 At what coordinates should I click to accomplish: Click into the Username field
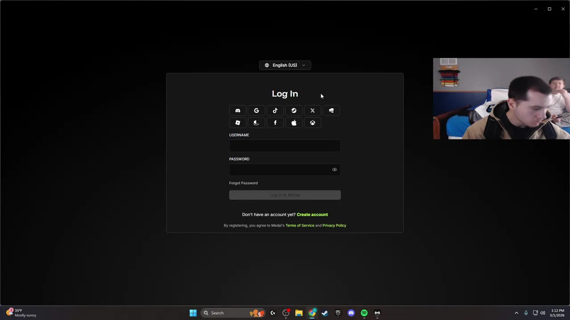tap(285, 146)
